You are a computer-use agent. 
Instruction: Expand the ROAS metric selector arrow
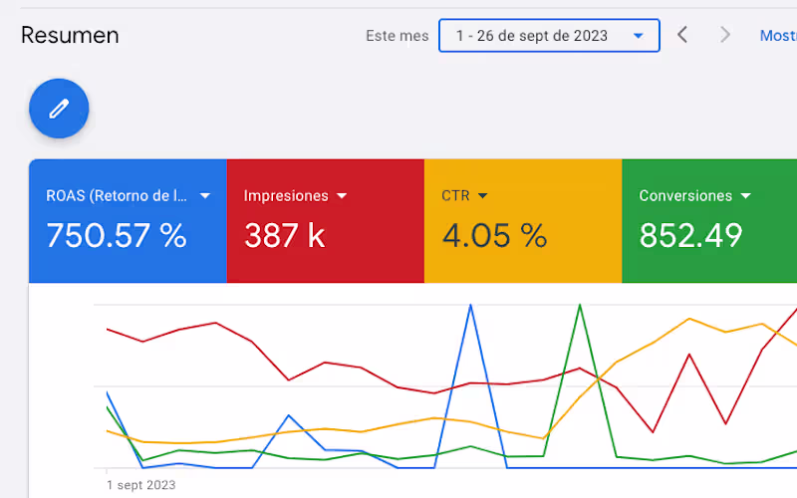(x=205, y=196)
